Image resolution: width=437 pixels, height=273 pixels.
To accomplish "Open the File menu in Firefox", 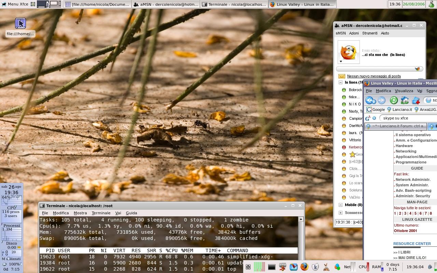I will click(369, 91).
